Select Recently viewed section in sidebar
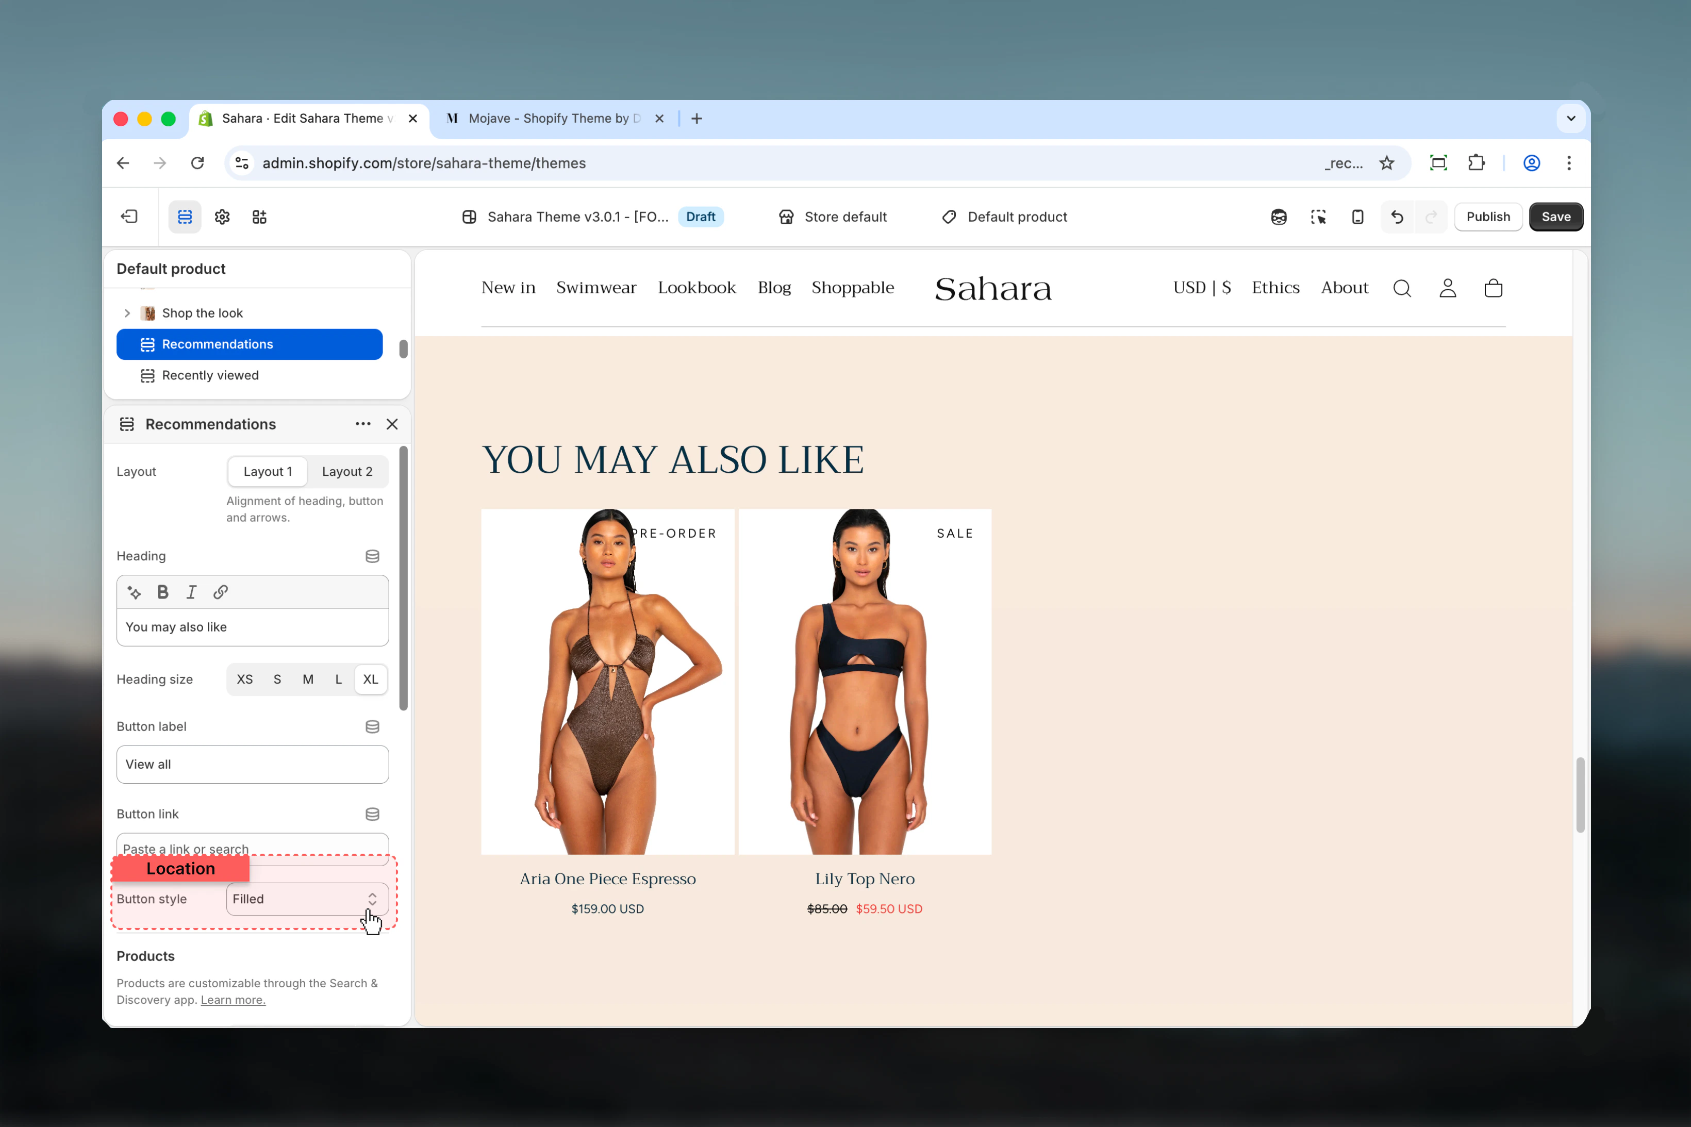Image resolution: width=1691 pixels, height=1127 pixels. point(250,375)
